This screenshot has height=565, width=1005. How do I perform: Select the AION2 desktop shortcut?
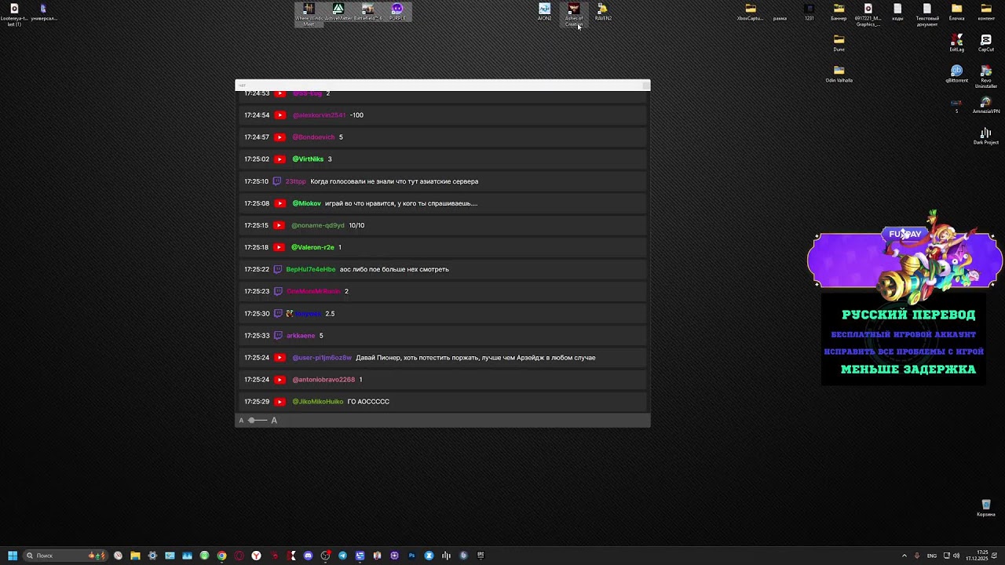544,12
